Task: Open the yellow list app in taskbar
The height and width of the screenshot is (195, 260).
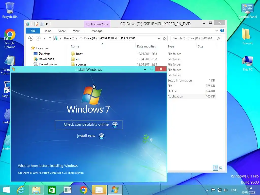Action: coord(99,190)
